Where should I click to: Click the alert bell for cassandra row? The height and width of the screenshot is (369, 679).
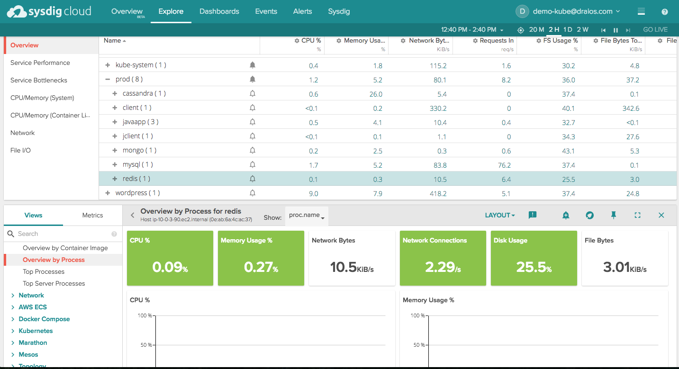(x=253, y=93)
